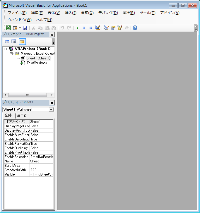Open Project Explorer toolbar icon

click(106, 28)
